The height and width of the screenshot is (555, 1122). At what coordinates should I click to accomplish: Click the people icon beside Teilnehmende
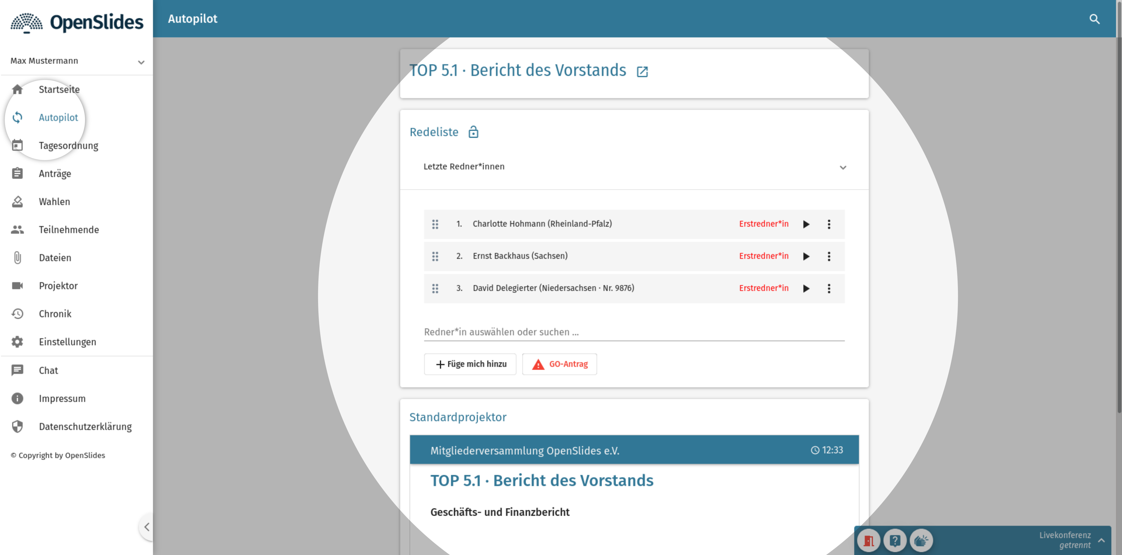point(17,230)
